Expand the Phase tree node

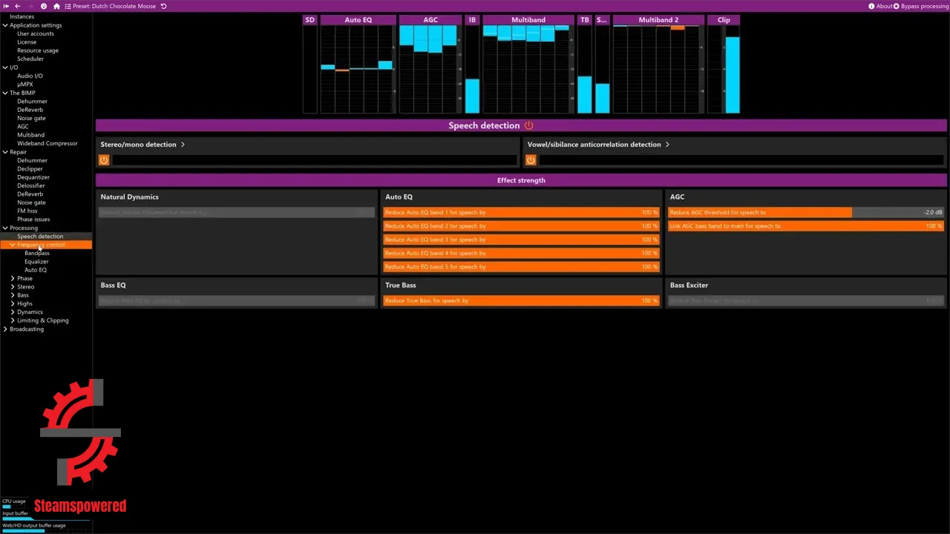tap(13, 278)
